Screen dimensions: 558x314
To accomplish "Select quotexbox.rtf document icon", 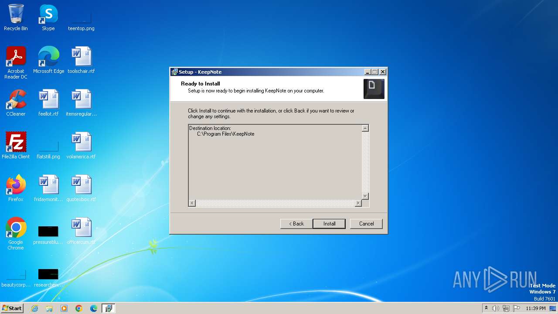I will tap(81, 188).
